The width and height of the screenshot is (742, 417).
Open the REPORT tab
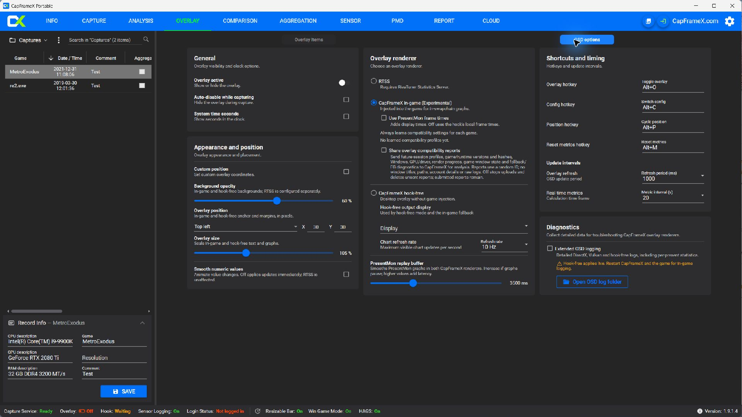[x=444, y=21]
